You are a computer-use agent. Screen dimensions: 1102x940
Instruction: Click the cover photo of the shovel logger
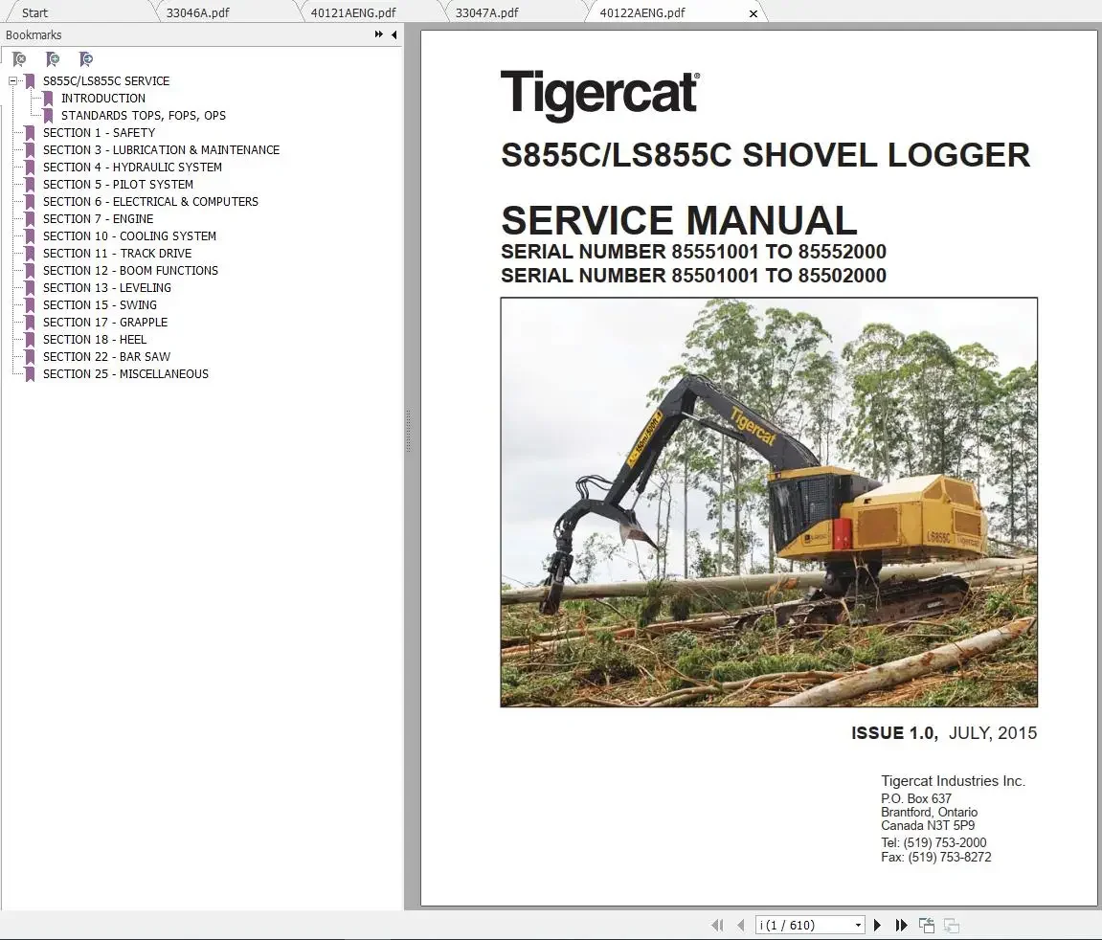768,501
